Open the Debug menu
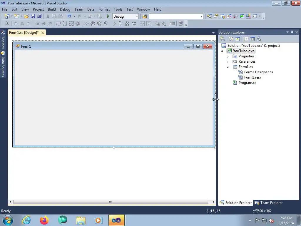The height and width of the screenshot is (226, 301). 65,9
